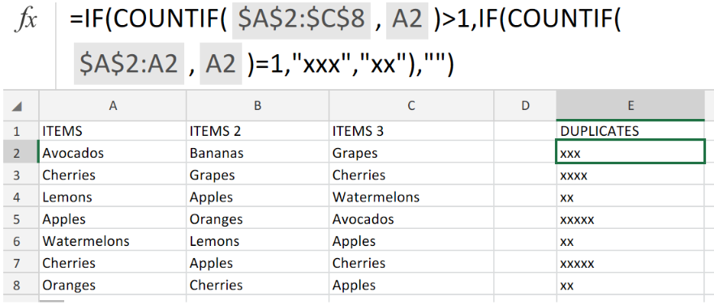Click the select-all corner triangle

(17, 107)
